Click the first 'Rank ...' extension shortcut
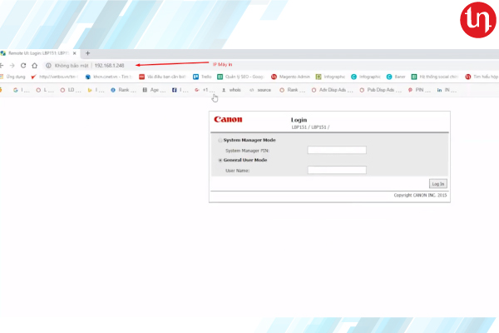The width and height of the screenshot is (499, 333). tap(123, 90)
